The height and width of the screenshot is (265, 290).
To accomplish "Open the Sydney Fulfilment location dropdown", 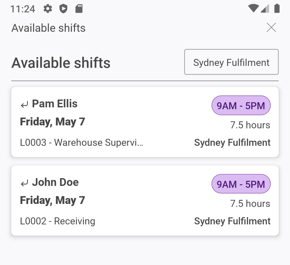I will point(231,62).
